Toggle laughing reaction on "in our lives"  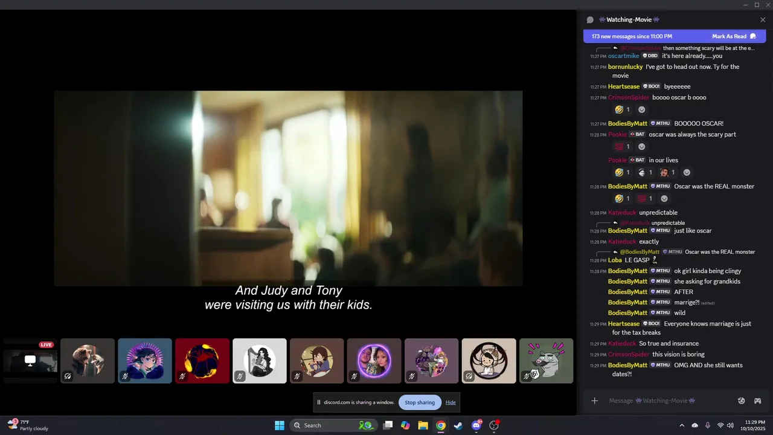click(x=622, y=173)
